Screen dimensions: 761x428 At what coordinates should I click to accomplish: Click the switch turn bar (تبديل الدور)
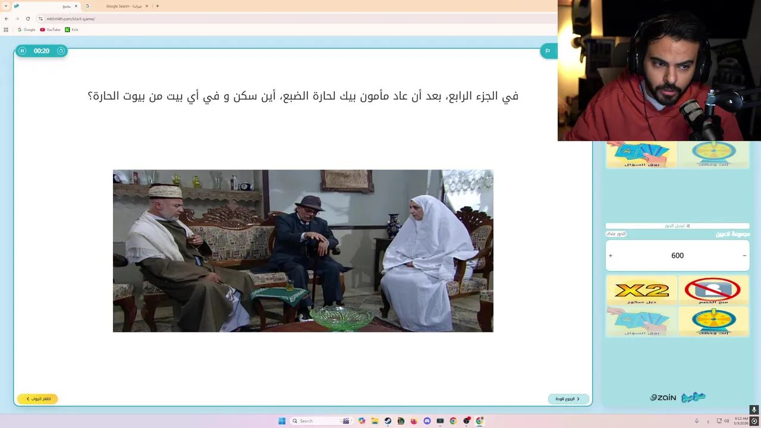[677, 226]
